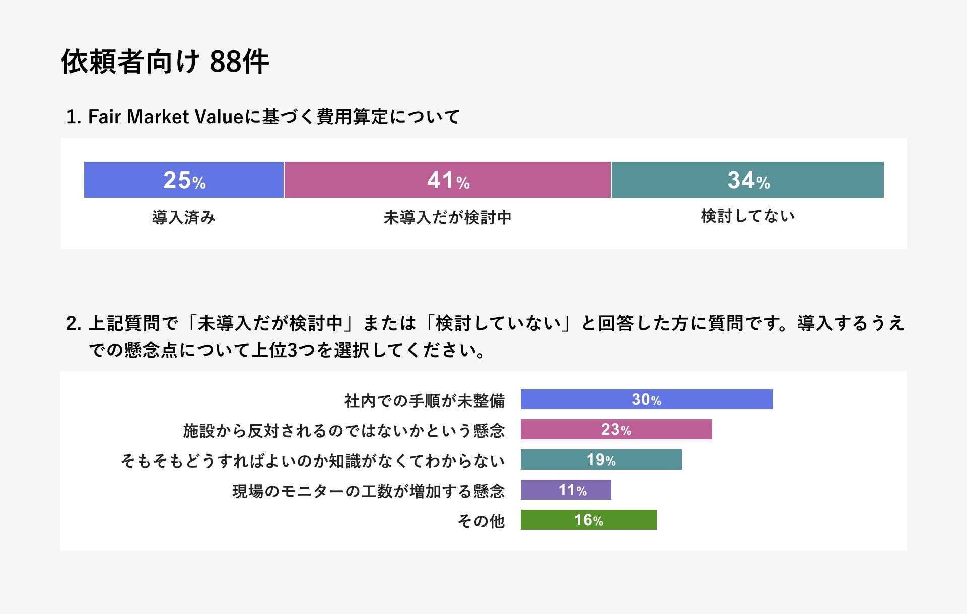Select the pink 23% horizontal bar
The image size is (967, 614).
616,429
